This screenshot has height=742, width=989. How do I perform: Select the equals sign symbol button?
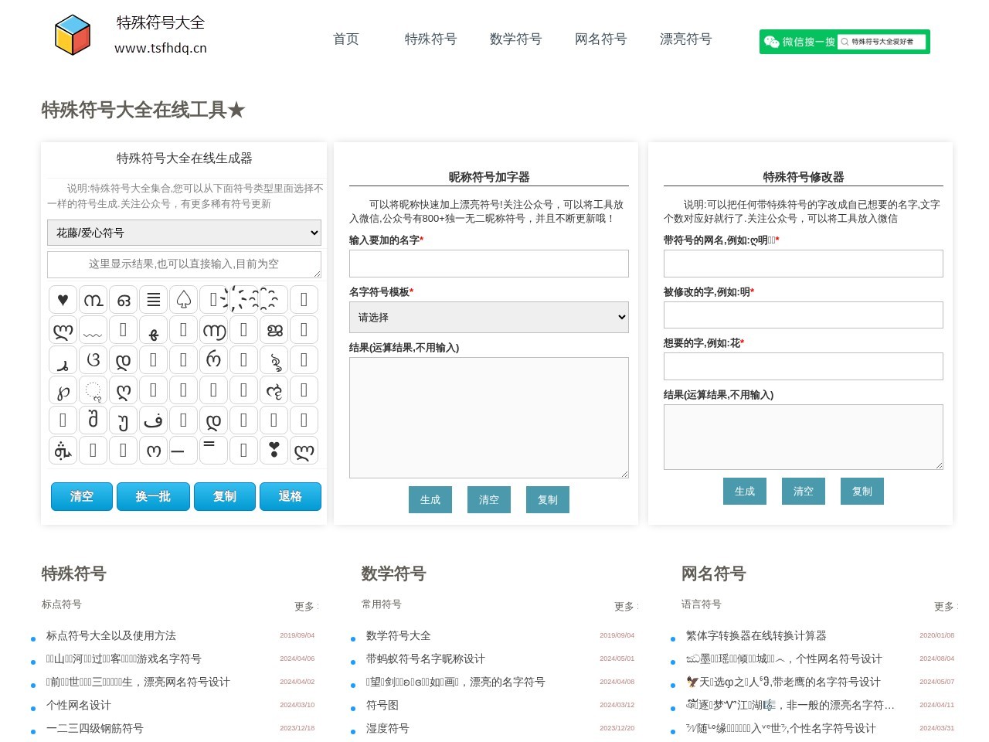pyautogui.click(x=213, y=451)
